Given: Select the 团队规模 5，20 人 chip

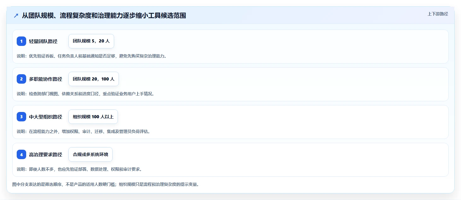Looking at the screenshot, I should click(91, 41).
